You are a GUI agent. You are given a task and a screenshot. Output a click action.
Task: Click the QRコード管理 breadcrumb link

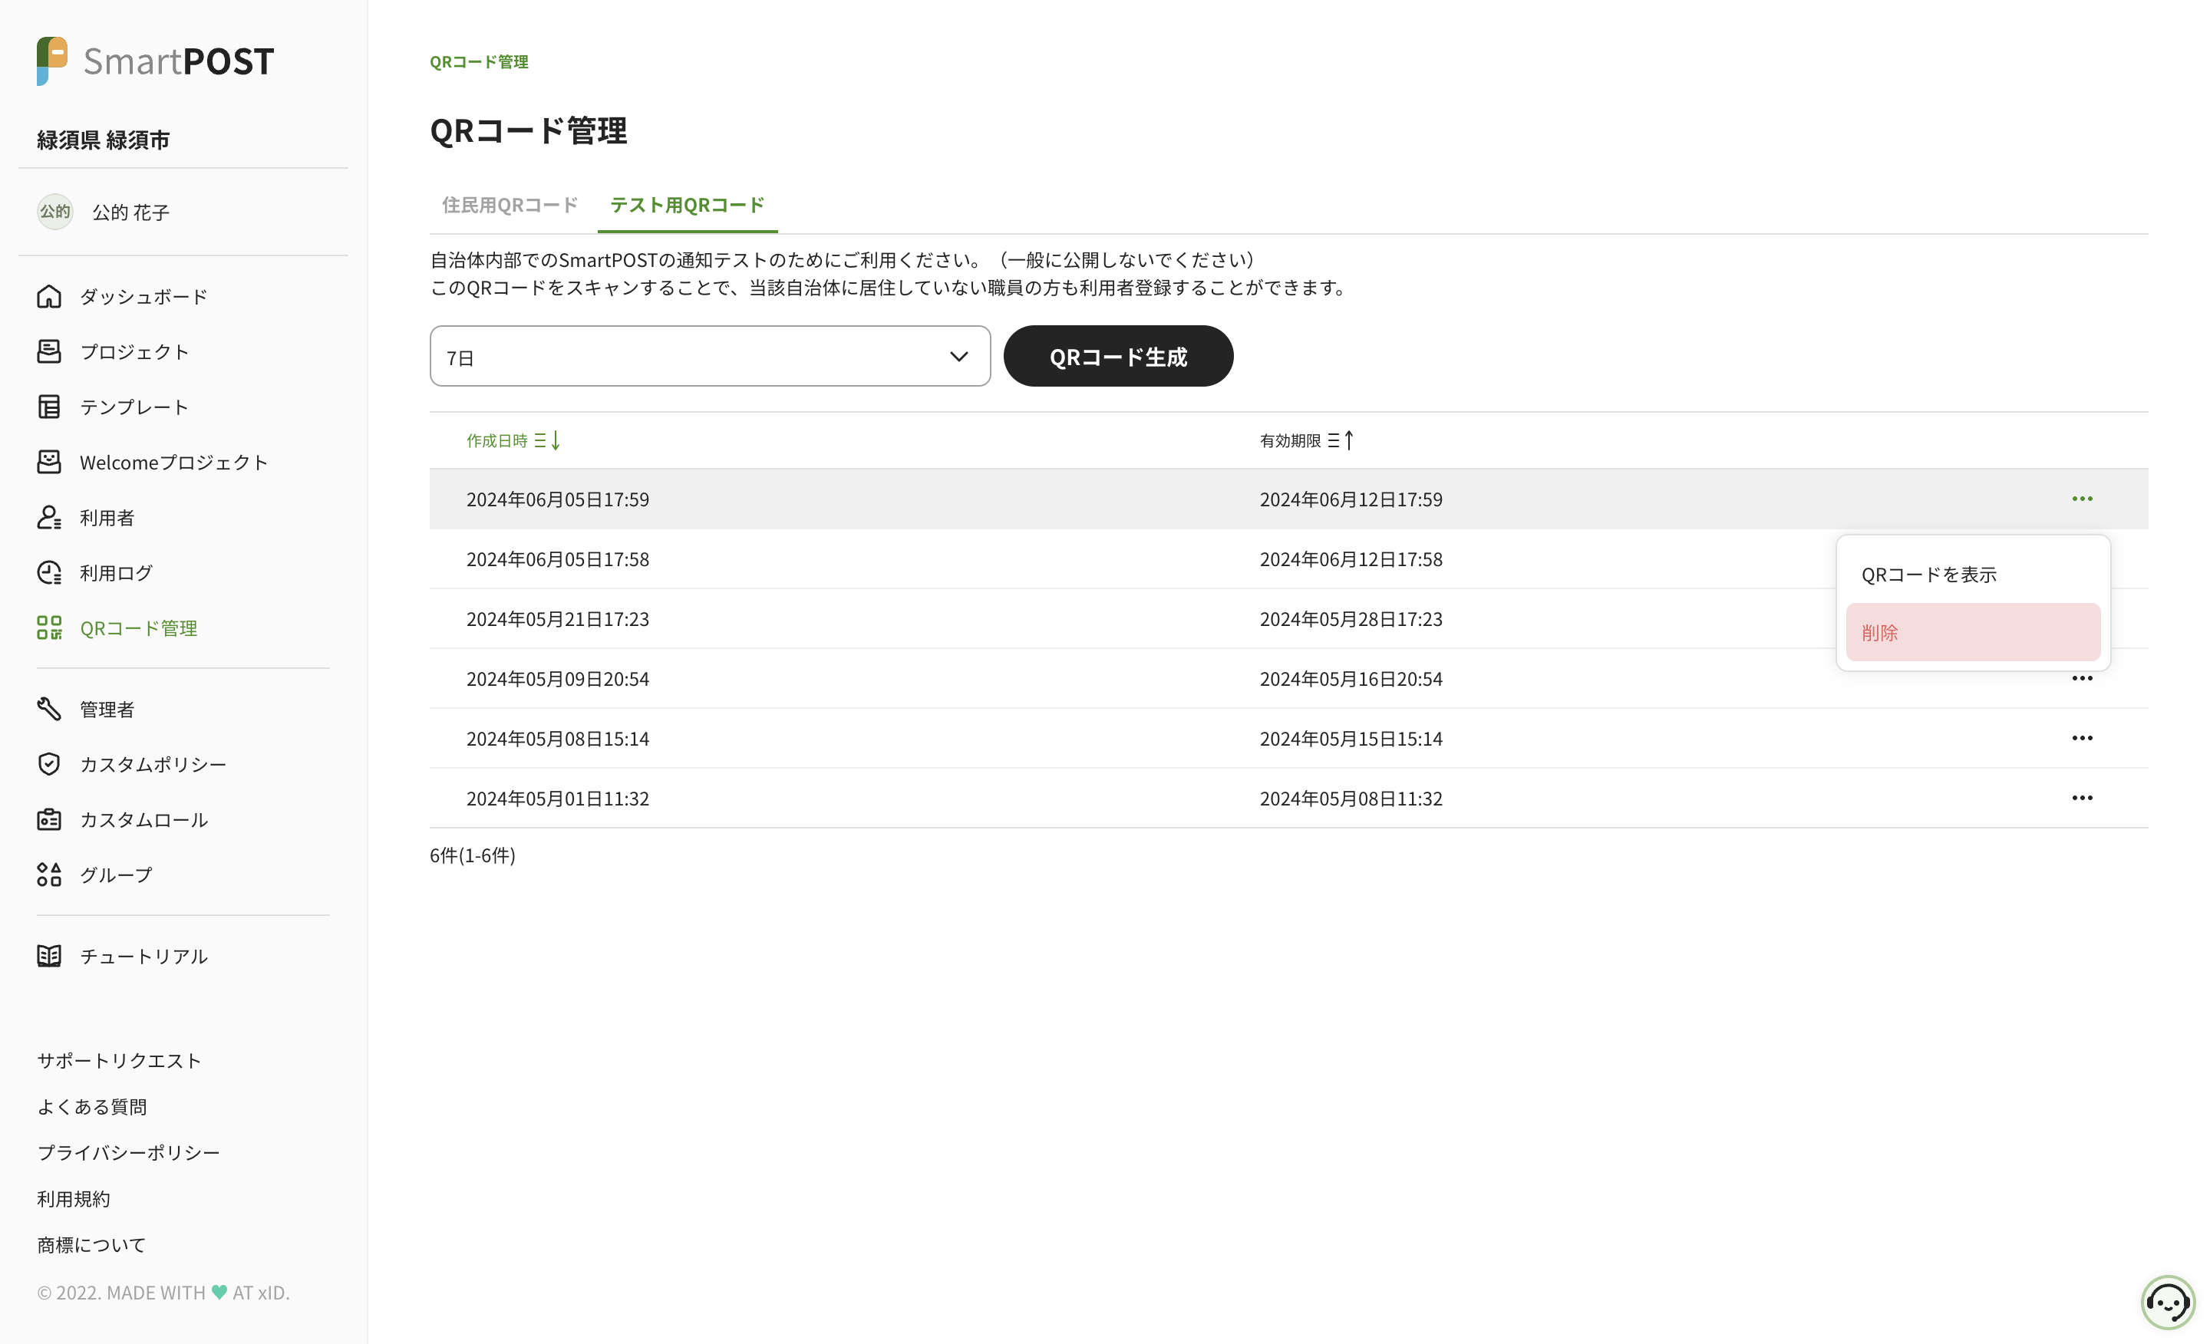pos(479,62)
